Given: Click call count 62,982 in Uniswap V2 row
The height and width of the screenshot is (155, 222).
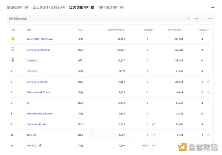Looking at the screenshot, I should click(179, 50).
